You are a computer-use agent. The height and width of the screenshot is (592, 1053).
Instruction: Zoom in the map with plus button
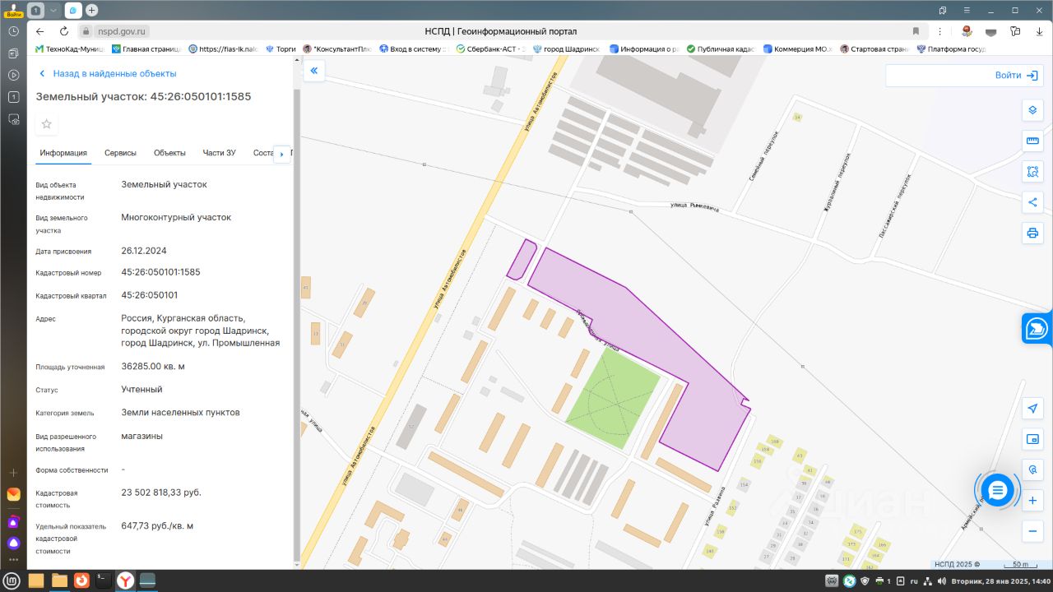[1033, 501]
